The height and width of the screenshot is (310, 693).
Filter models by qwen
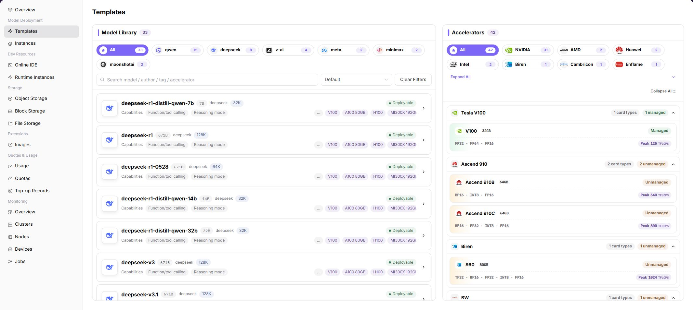coord(177,50)
